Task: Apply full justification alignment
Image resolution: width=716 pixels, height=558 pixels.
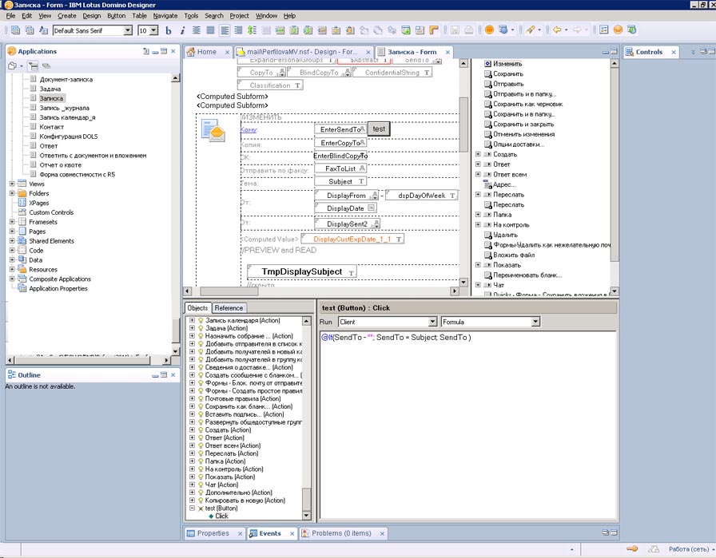Action: [x=210, y=30]
